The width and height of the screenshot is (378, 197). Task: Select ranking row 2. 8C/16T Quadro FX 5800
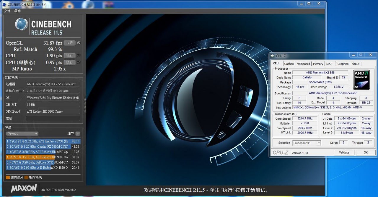[x=43, y=146]
